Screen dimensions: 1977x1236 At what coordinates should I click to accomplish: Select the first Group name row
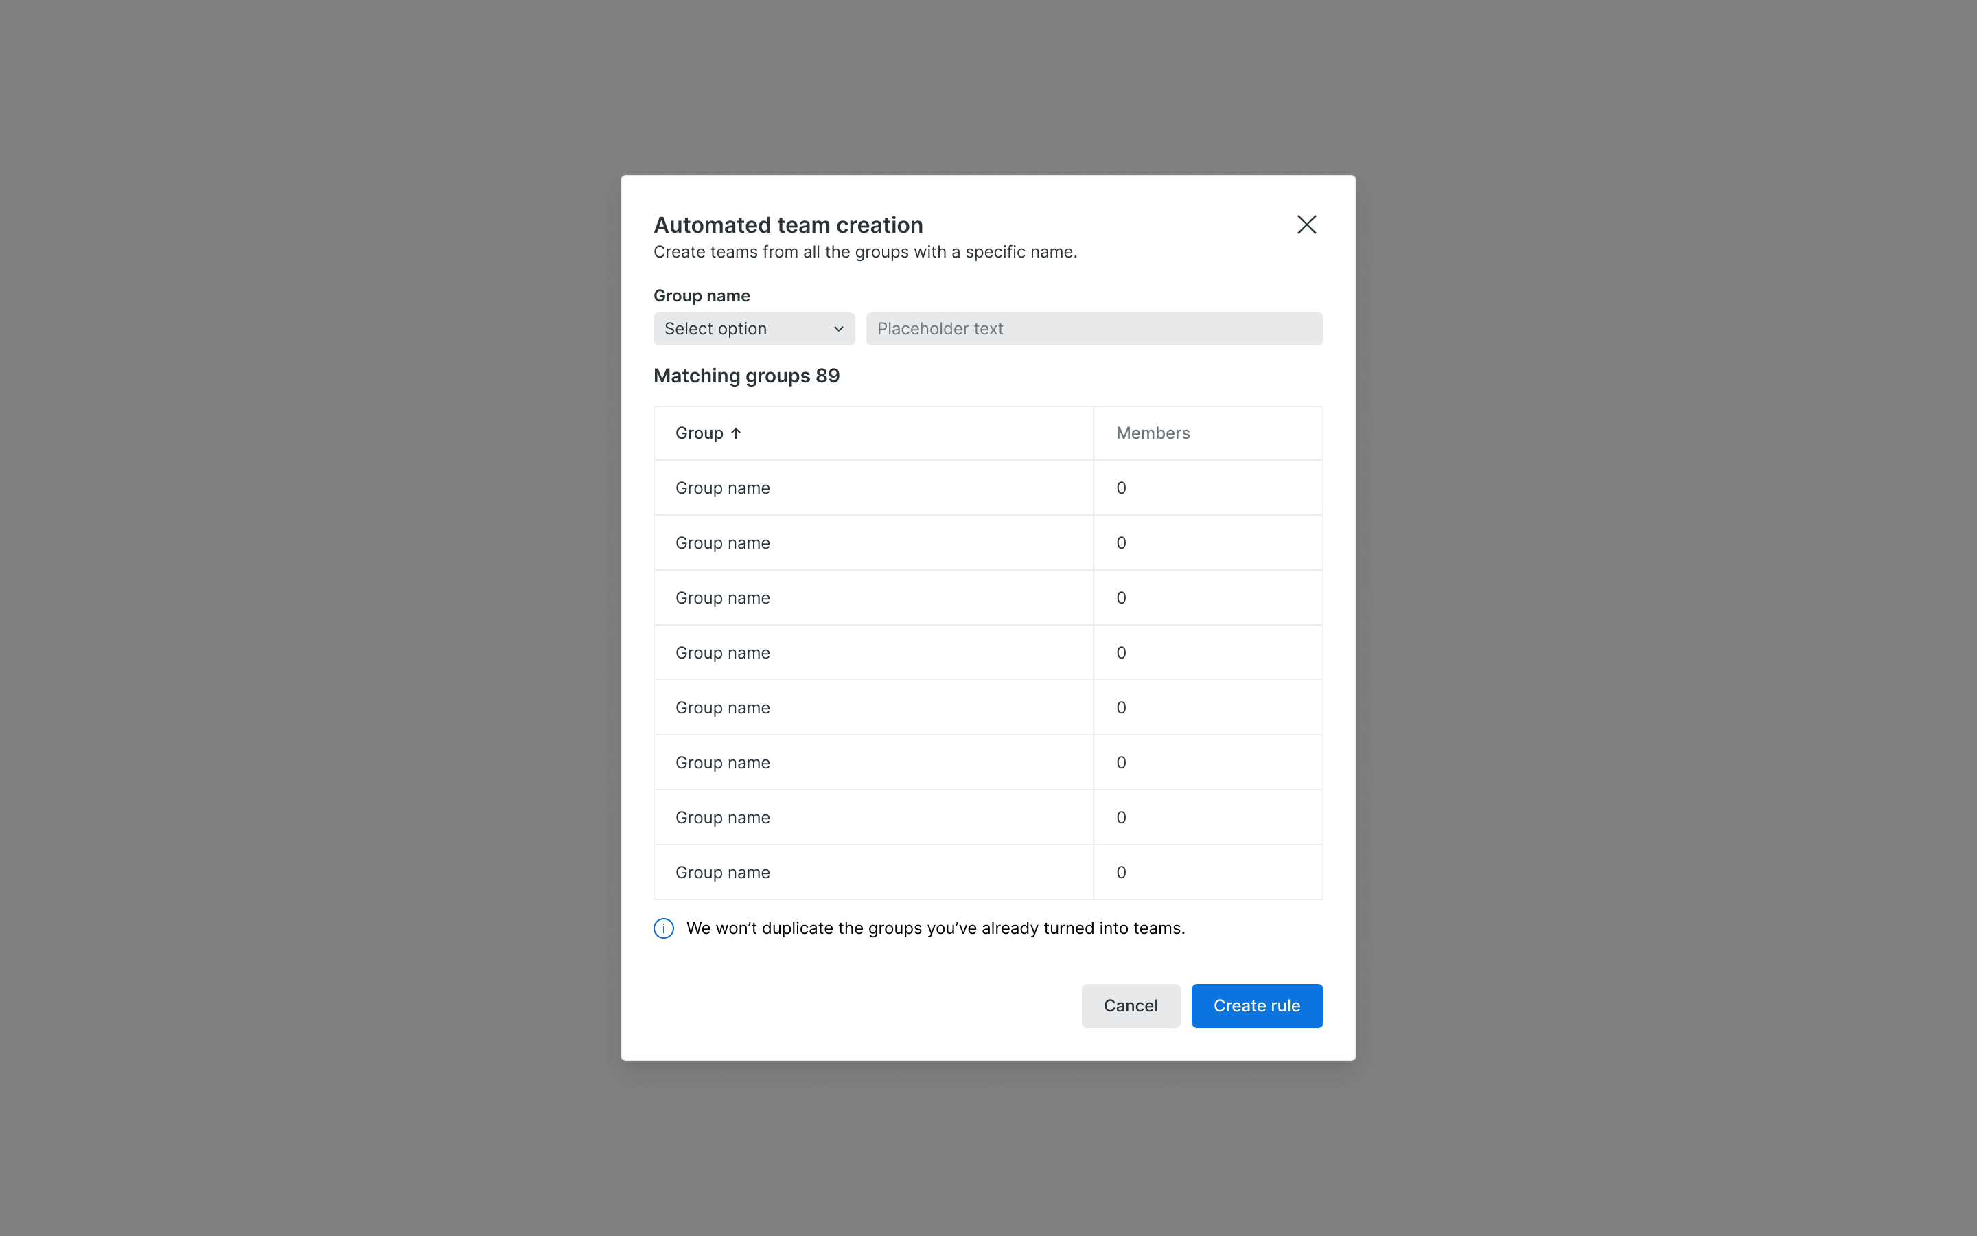723,488
